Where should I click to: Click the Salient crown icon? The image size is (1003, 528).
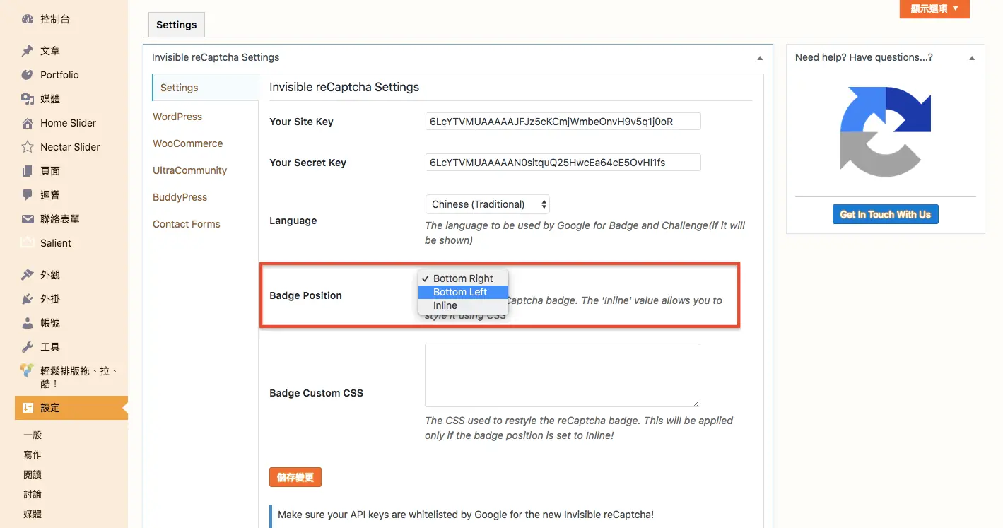pyautogui.click(x=28, y=243)
